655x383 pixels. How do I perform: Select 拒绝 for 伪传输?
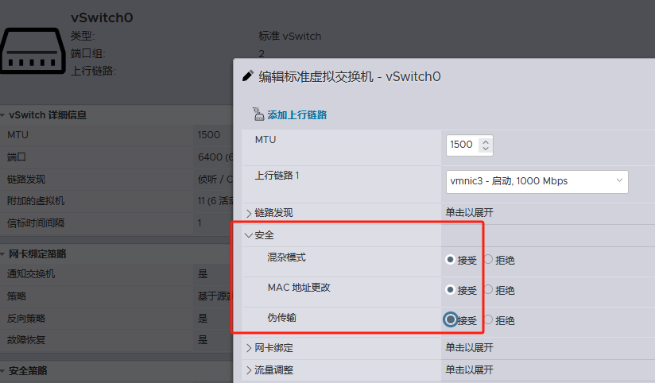[488, 320]
